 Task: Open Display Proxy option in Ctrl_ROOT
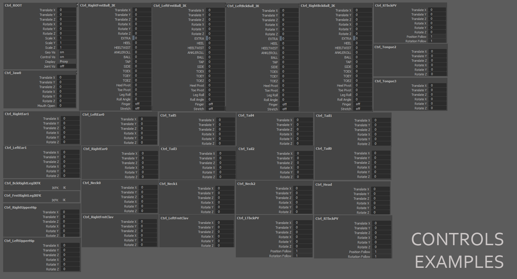point(67,62)
